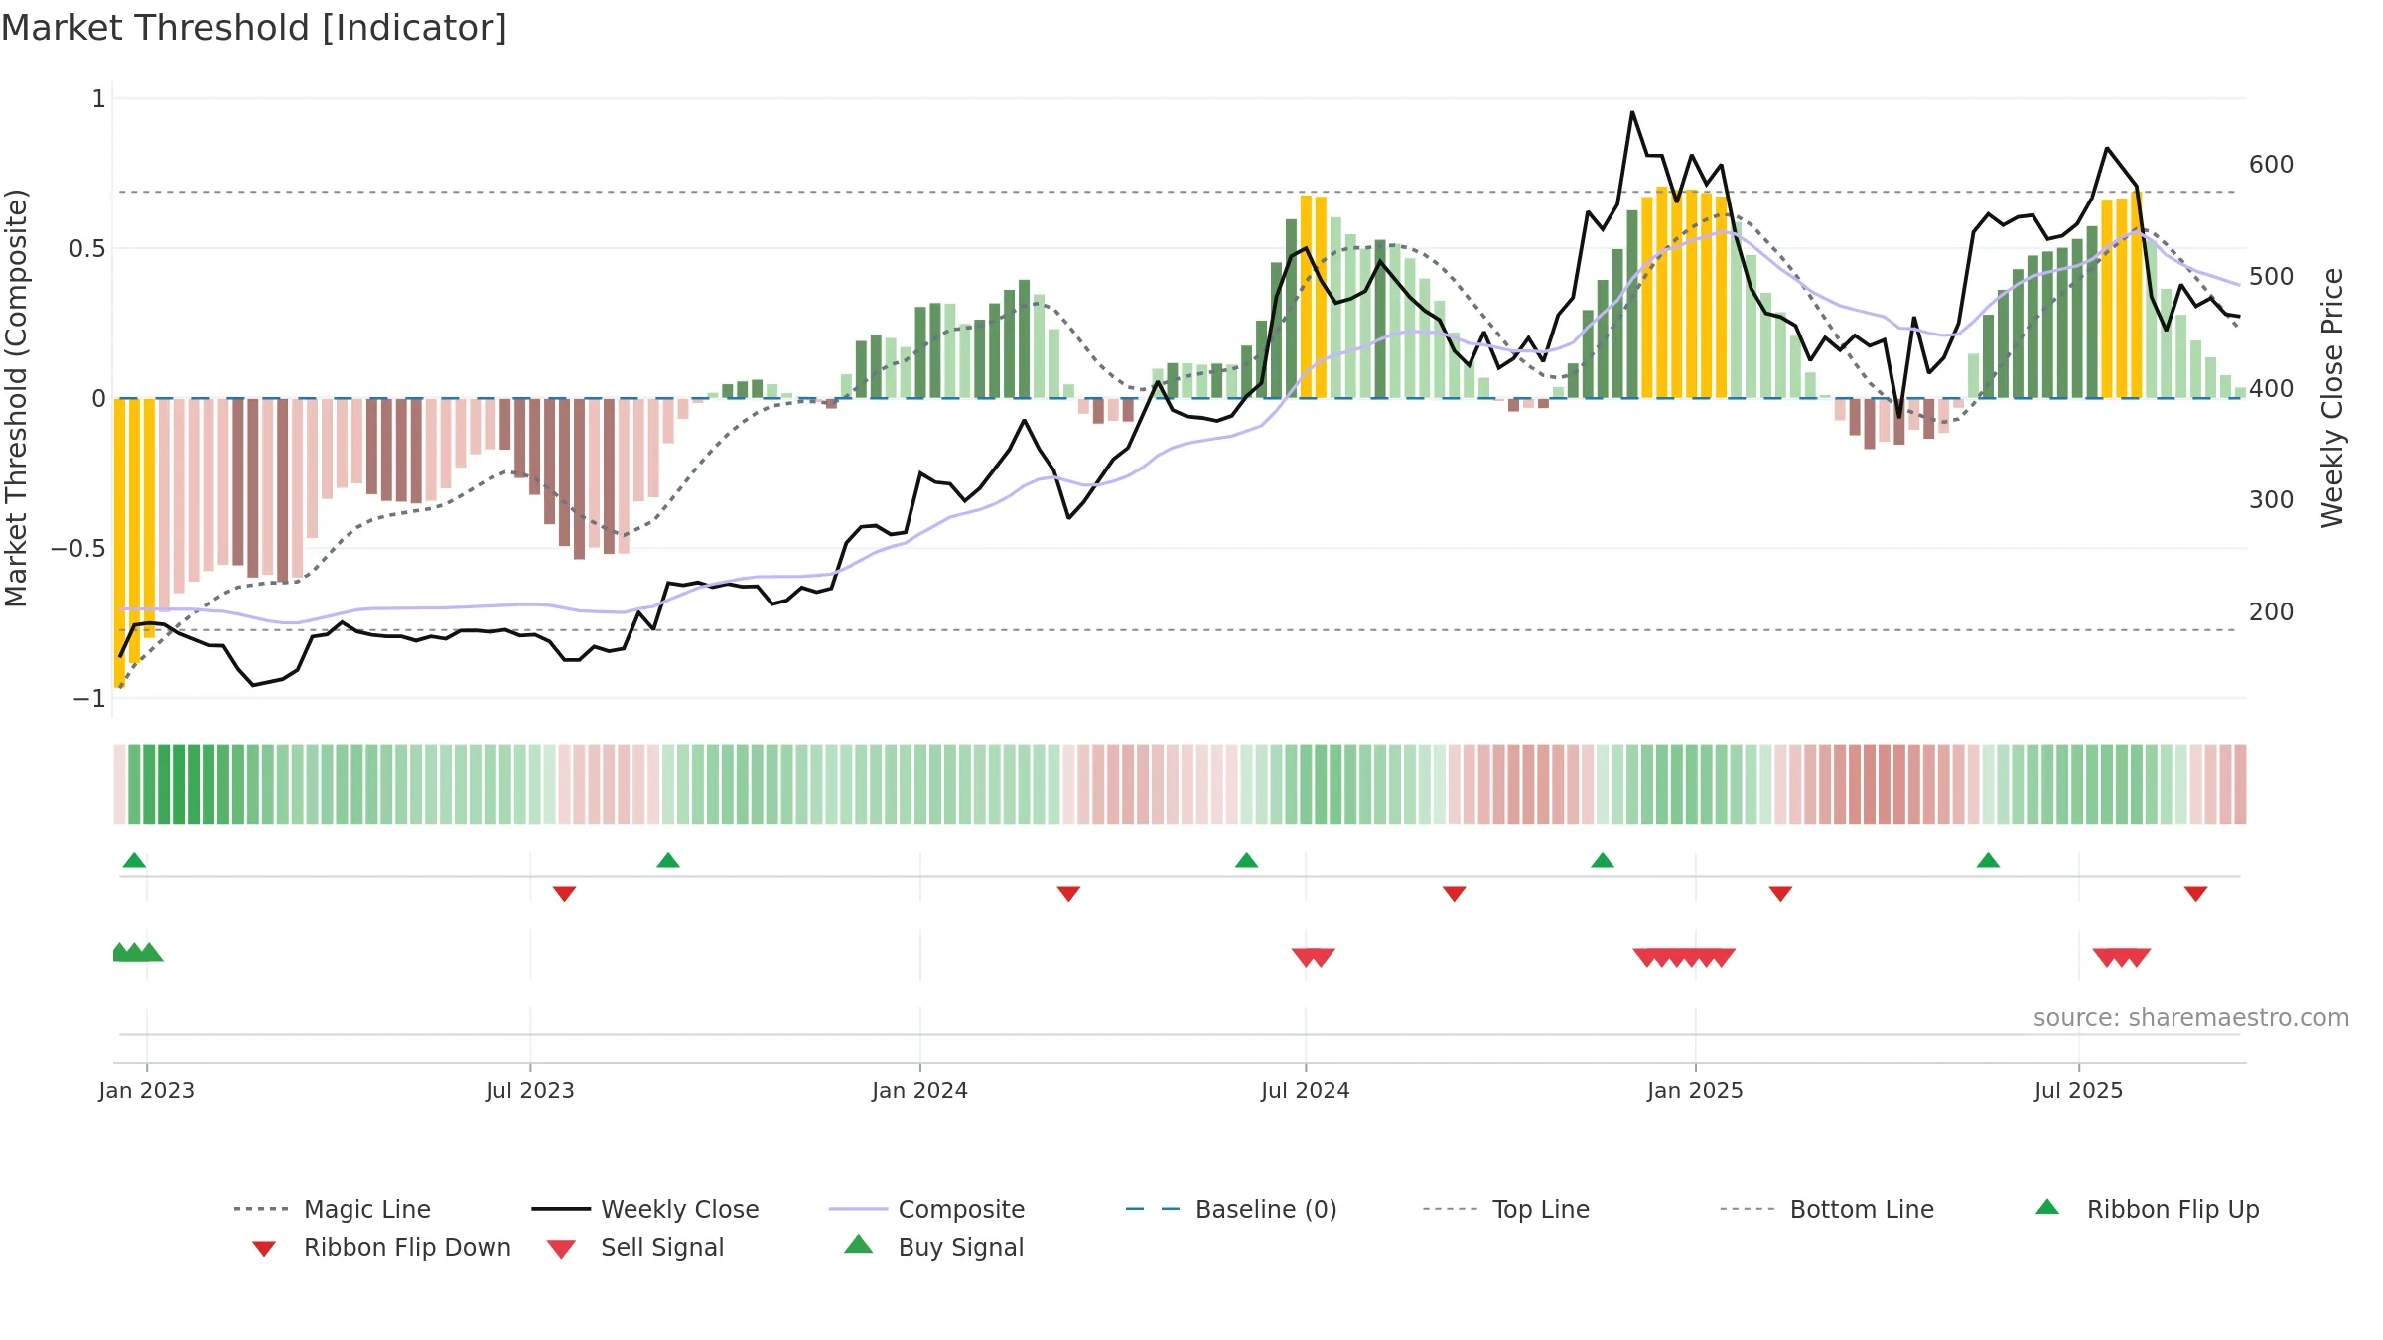
Task: Click the 400 price axis label
Action: (2272, 388)
